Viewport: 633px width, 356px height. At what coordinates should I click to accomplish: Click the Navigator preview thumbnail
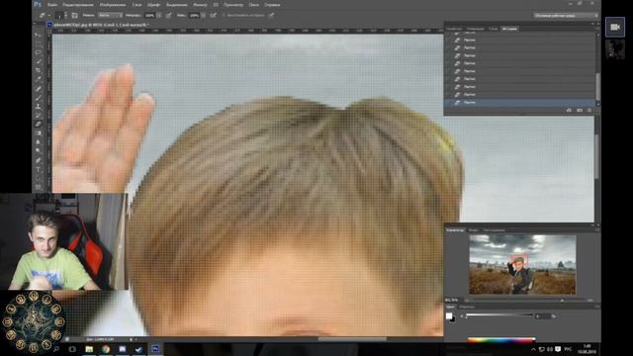pos(522,264)
